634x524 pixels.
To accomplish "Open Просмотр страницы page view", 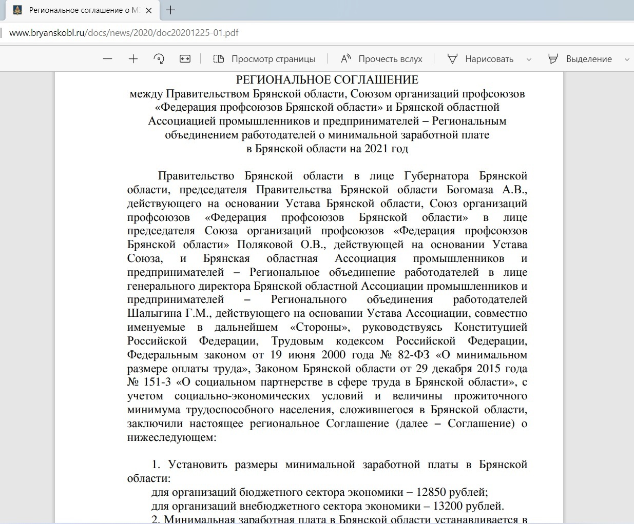I will point(264,59).
